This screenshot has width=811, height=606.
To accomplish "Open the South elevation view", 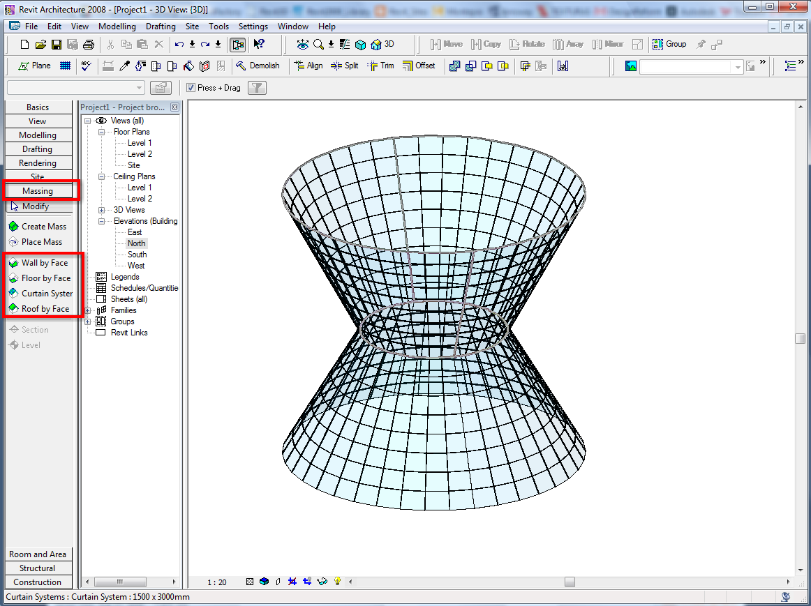I will point(137,255).
